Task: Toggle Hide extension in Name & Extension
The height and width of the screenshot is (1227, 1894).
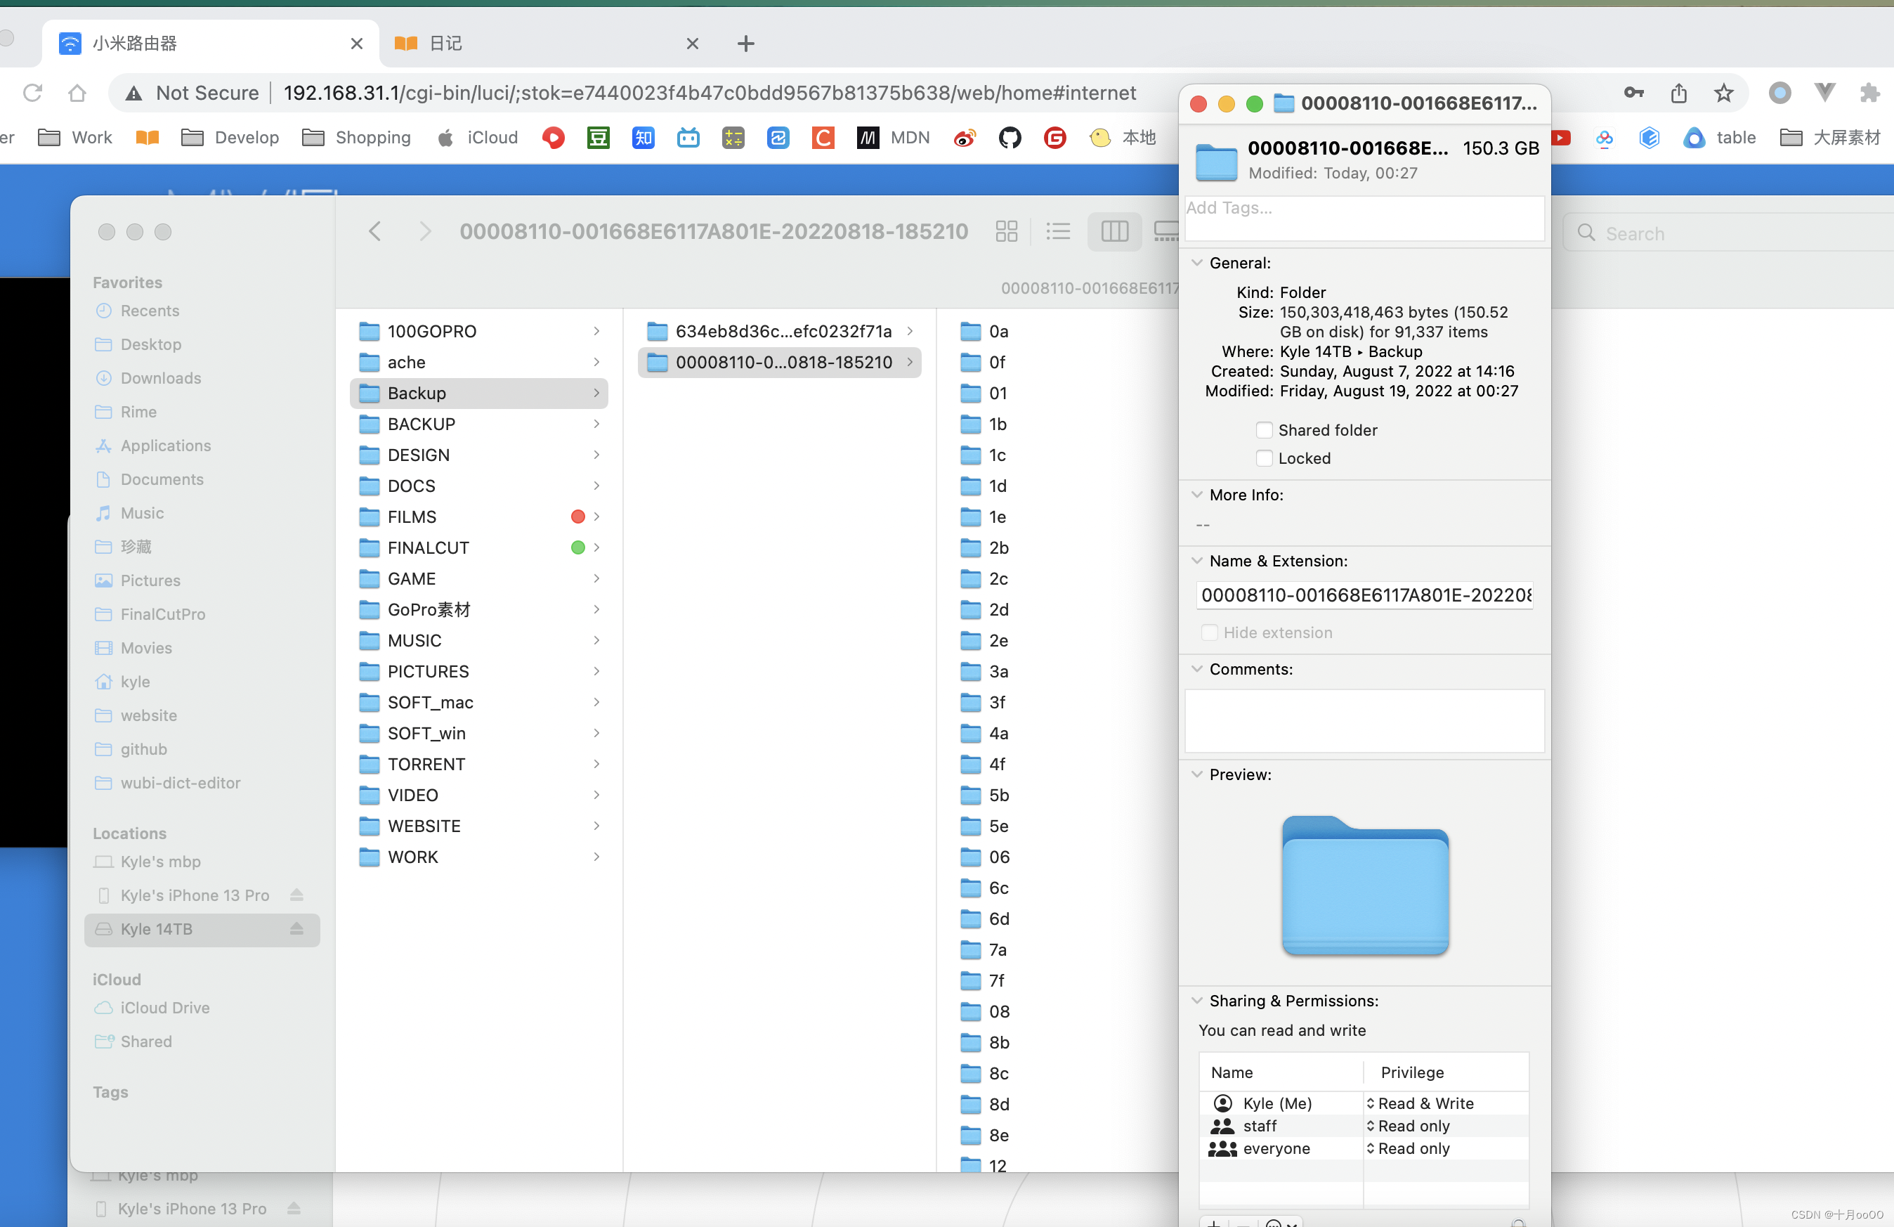Action: (x=1210, y=631)
